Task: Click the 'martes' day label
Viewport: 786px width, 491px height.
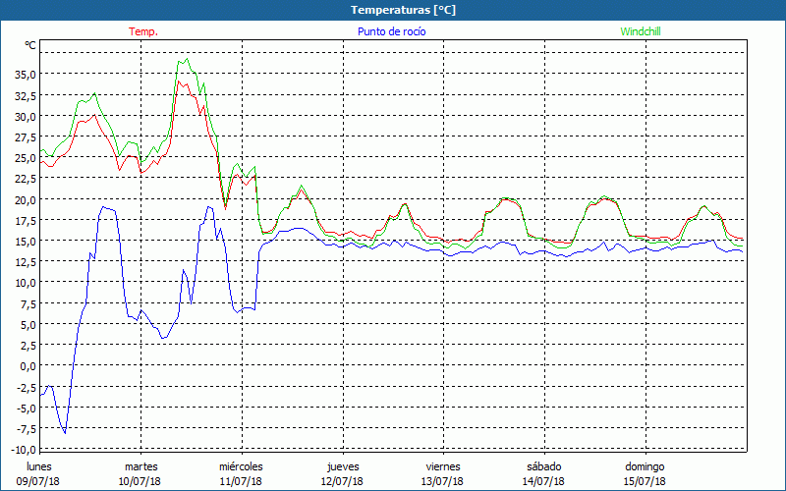Action: tap(141, 467)
